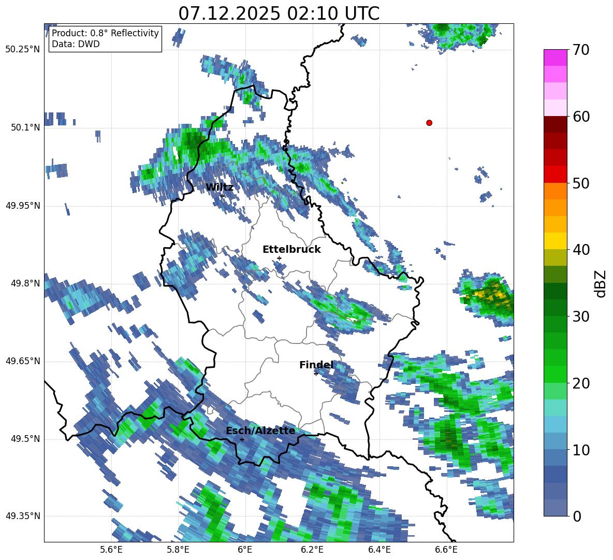Click the 49.5°N latitude label
Screen dimensions: 613x560
pos(25,439)
